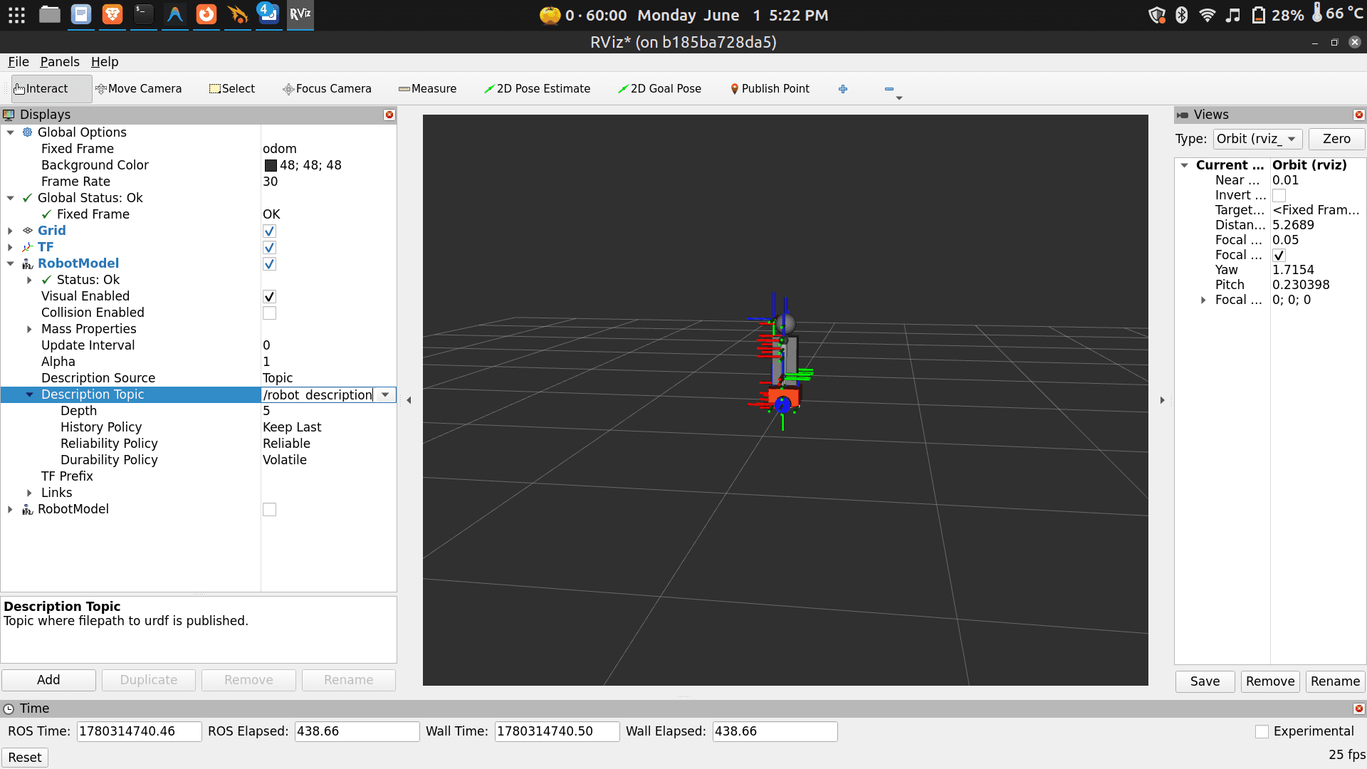This screenshot has height=769, width=1367.
Task: Expand the Links entry
Action: 30,493
